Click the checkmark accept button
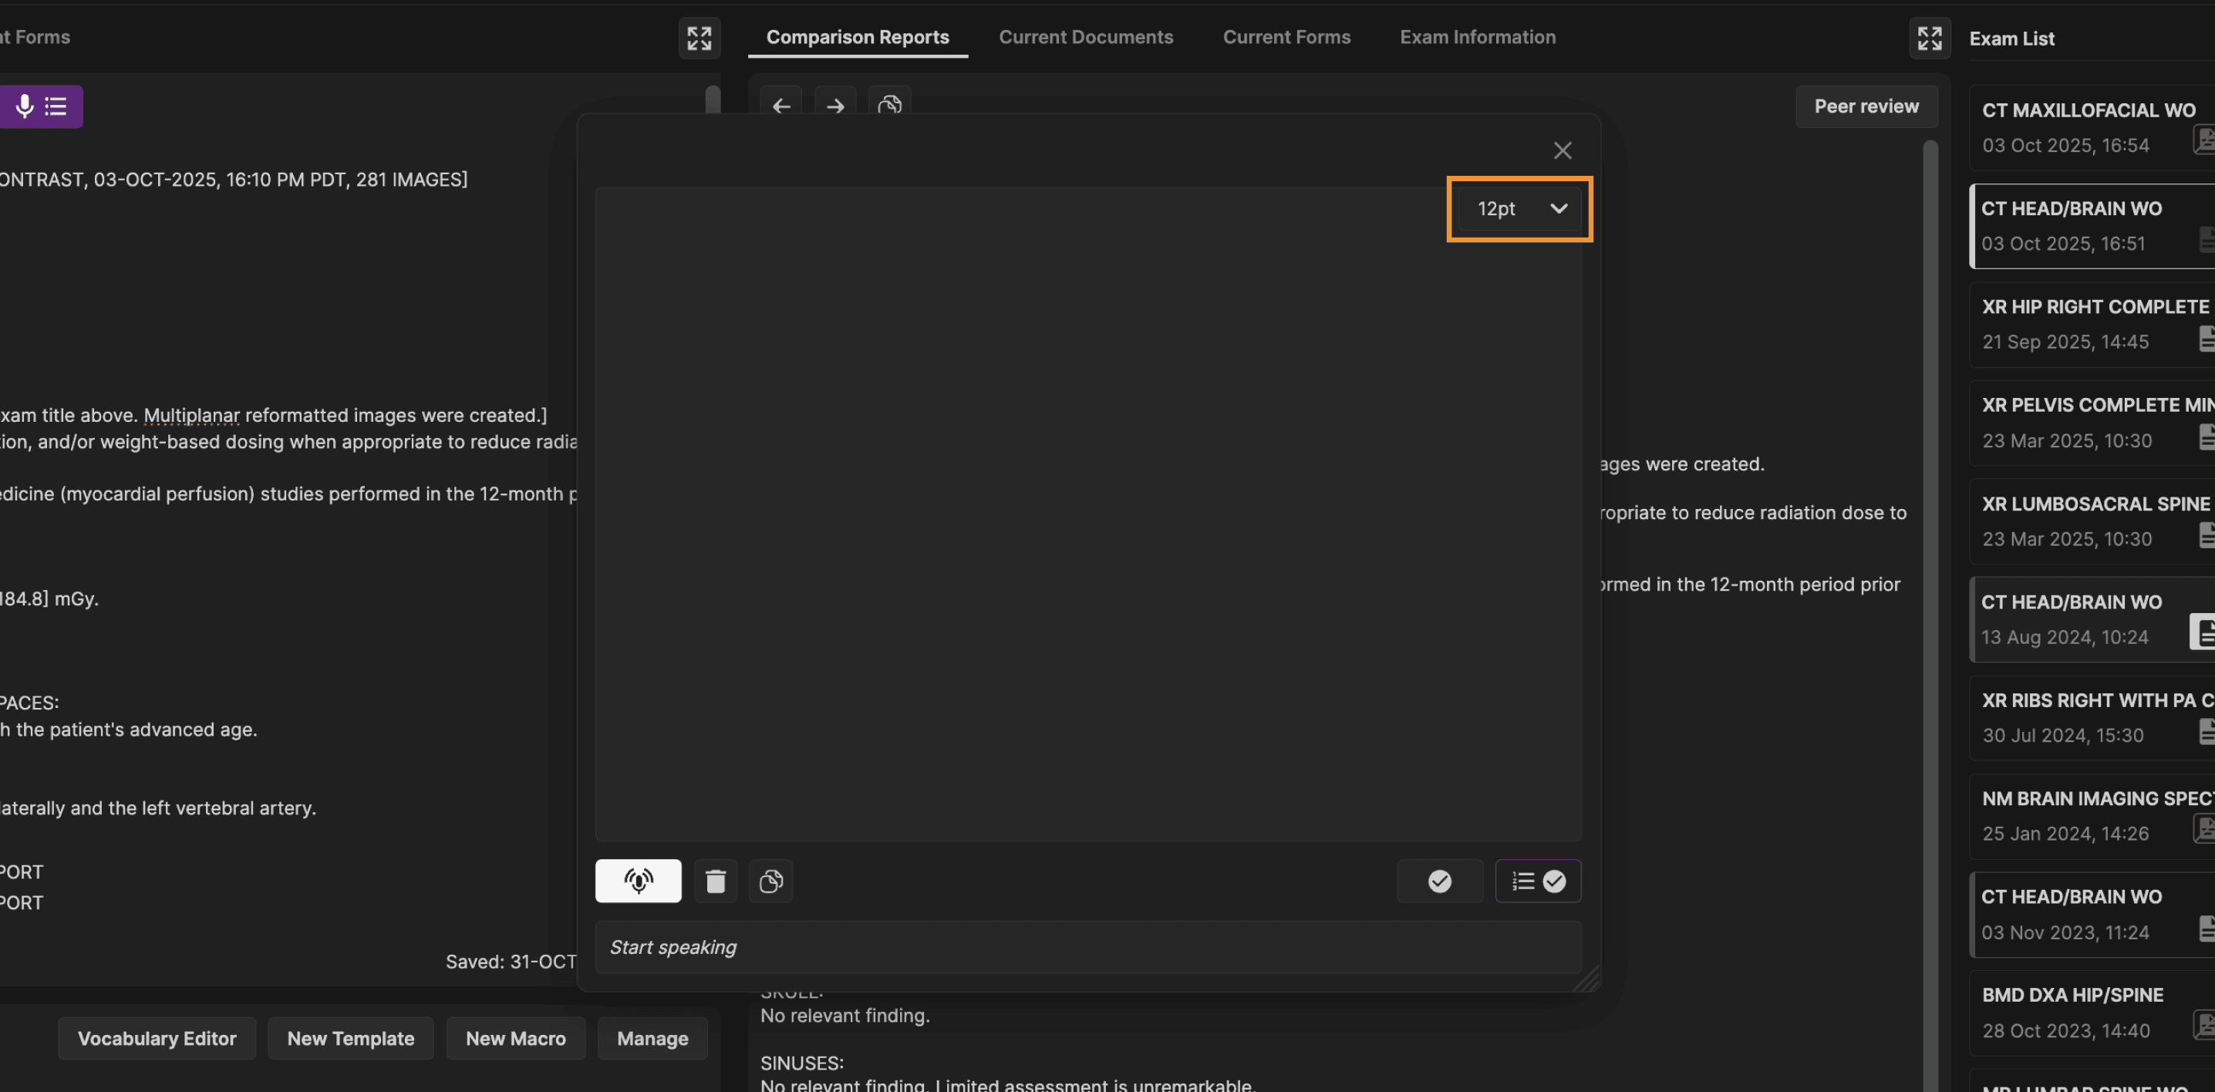 click(1438, 881)
